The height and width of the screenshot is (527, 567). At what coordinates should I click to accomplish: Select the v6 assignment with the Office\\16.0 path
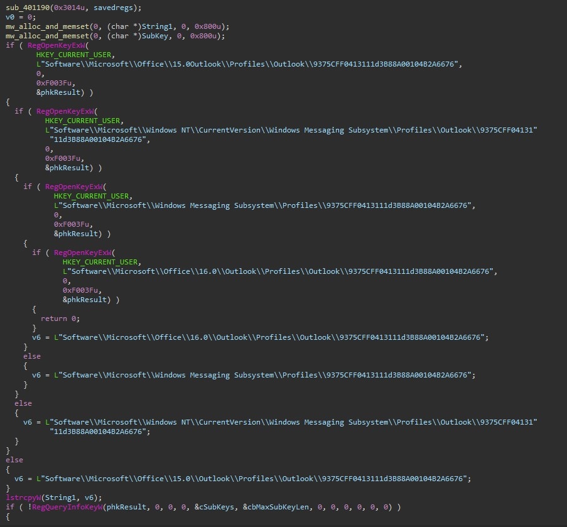click(261, 337)
